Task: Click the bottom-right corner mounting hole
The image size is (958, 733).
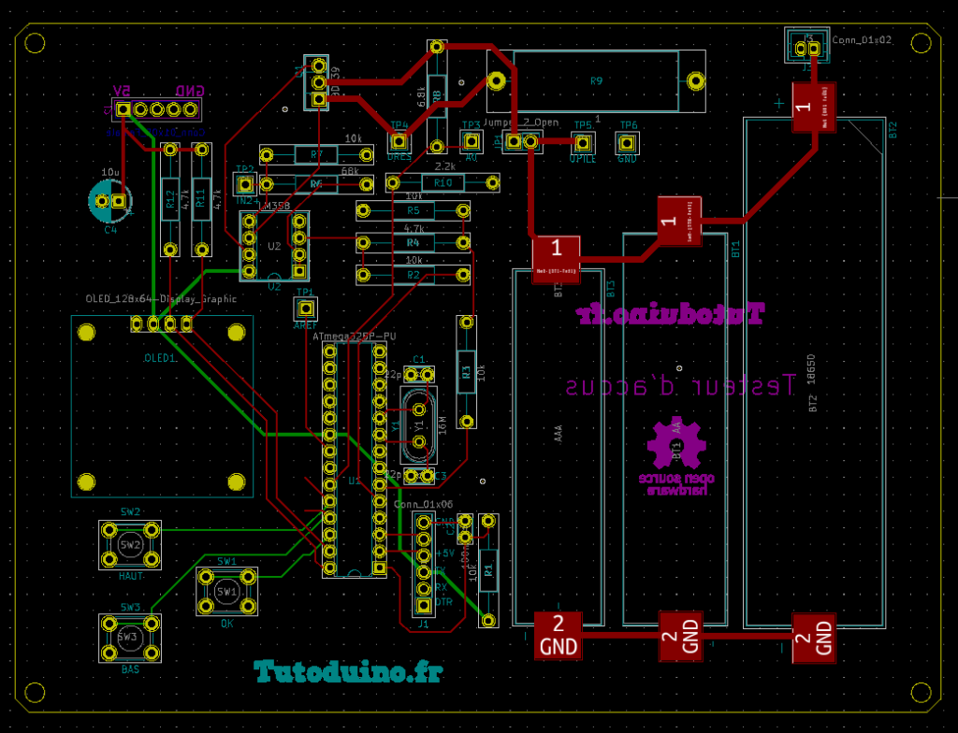Action: tap(921, 693)
